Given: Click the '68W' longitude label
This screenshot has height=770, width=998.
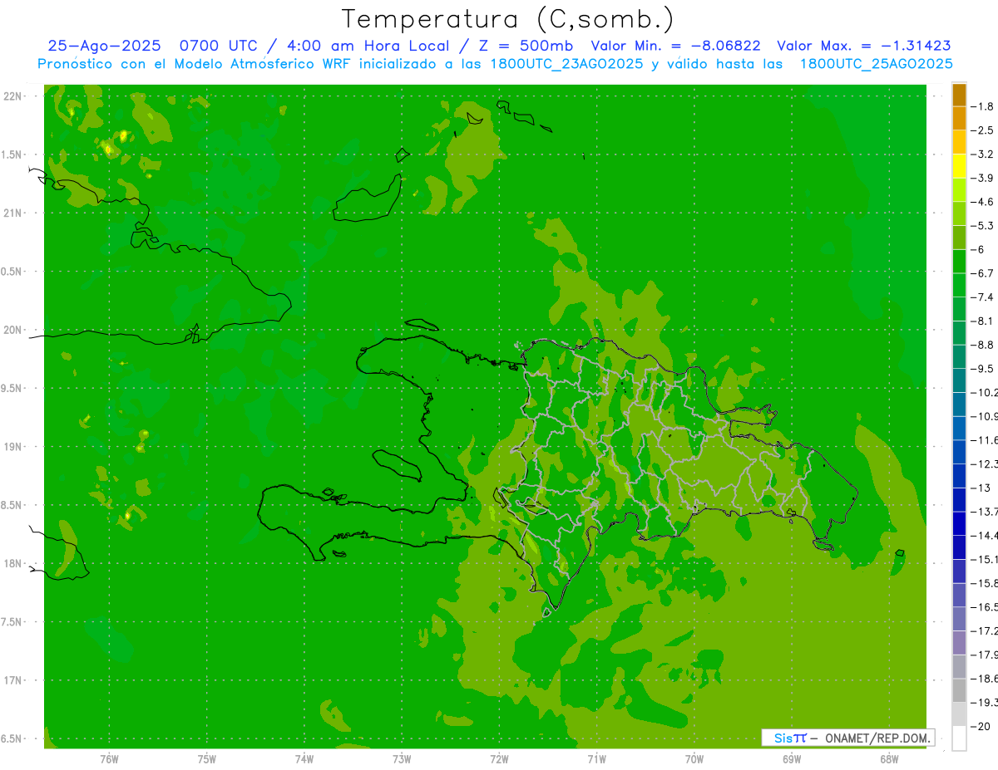Looking at the screenshot, I should [x=889, y=759].
